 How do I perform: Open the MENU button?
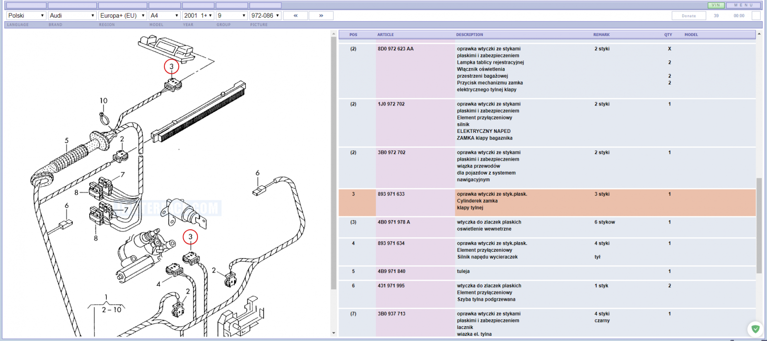pyautogui.click(x=744, y=5)
